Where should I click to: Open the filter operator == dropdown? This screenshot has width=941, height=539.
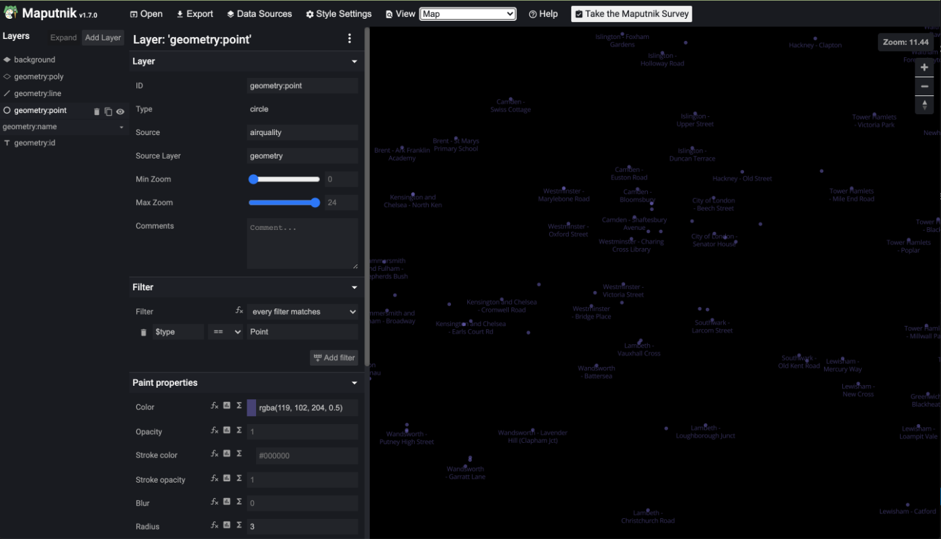pyautogui.click(x=225, y=332)
